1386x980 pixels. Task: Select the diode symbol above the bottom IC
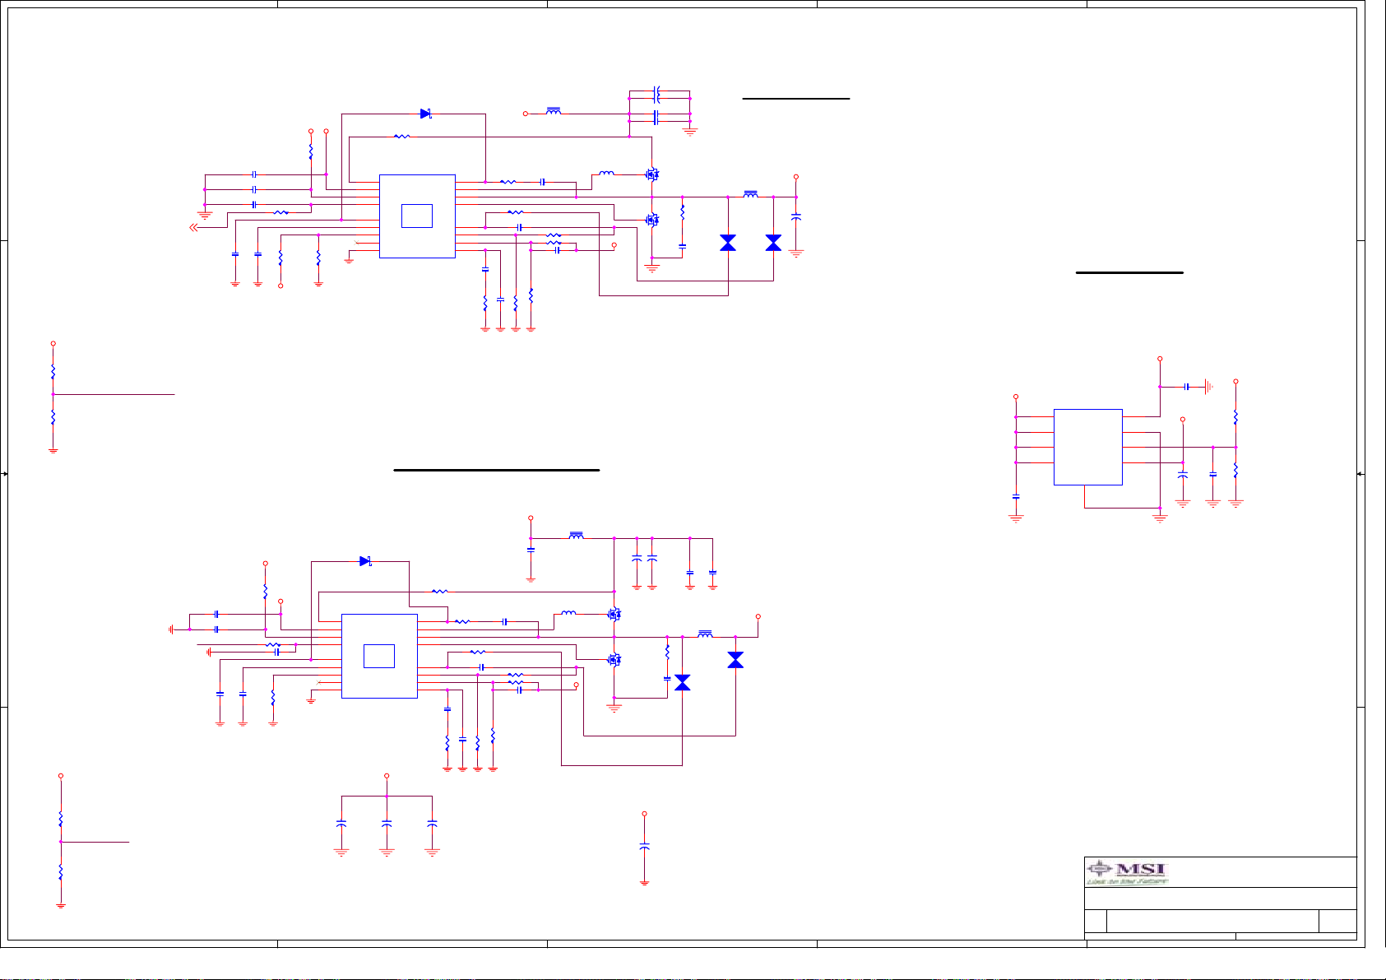pos(366,561)
